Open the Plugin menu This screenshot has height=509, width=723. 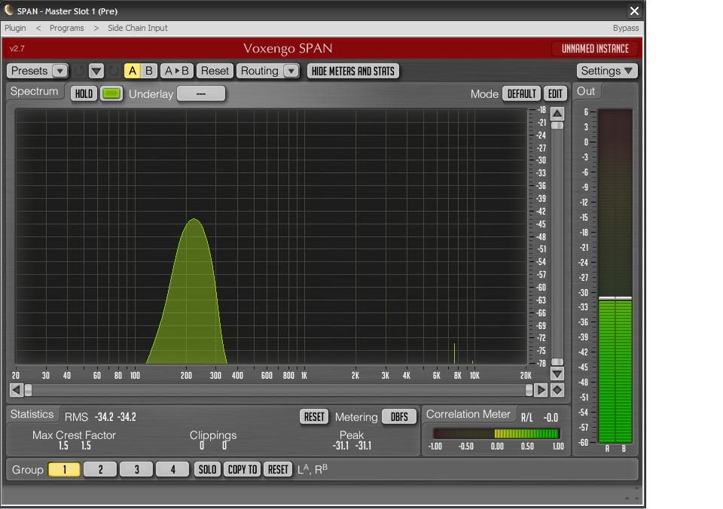tap(15, 28)
